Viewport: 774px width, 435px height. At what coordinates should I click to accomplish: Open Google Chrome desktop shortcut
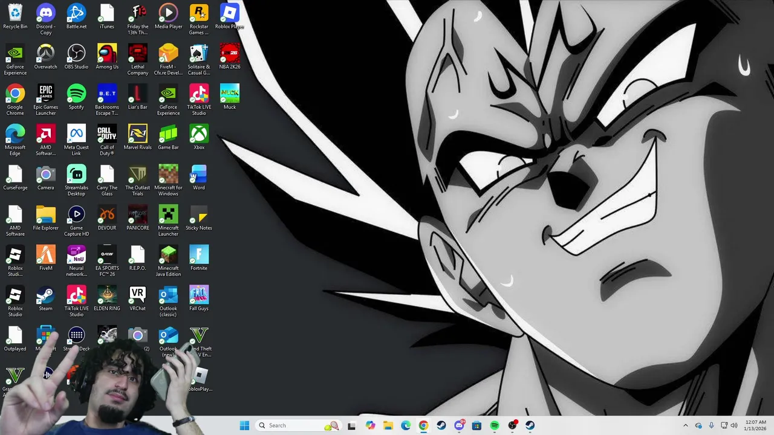pyautogui.click(x=15, y=100)
